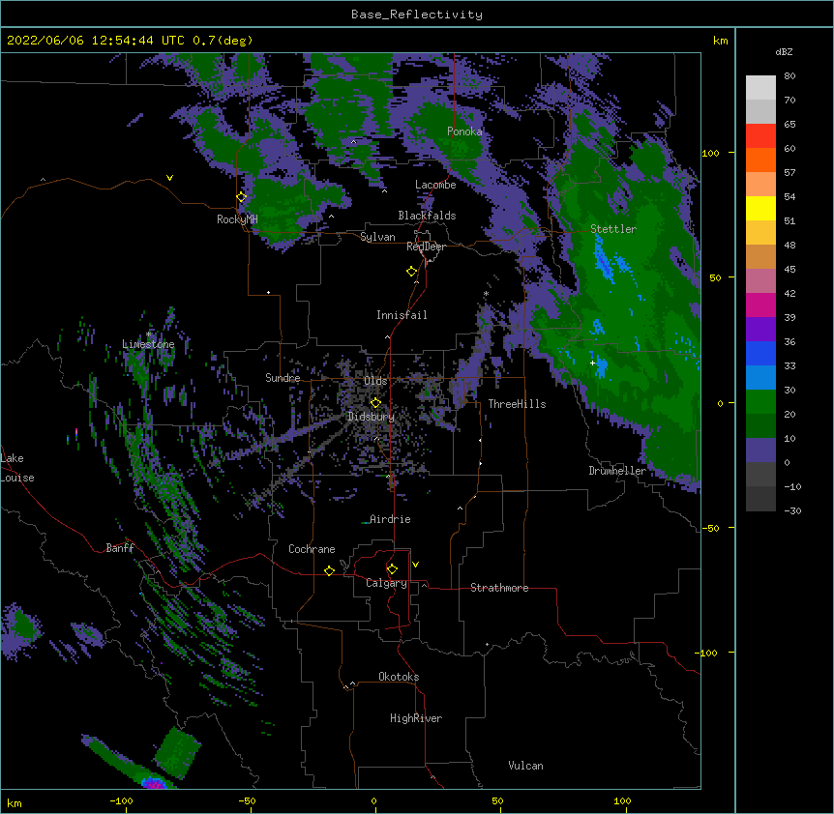Click the RedDeer city label
The image size is (834, 814).
(x=426, y=247)
